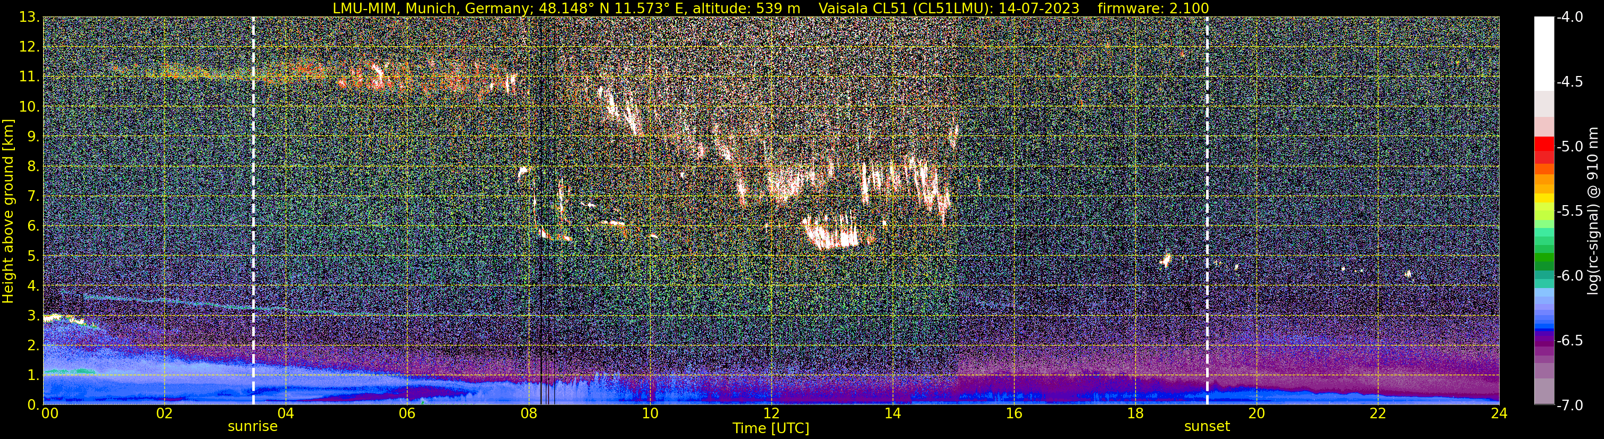Click the time axis tick label 08
This screenshot has width=1604, height=439.
point(528,413)
